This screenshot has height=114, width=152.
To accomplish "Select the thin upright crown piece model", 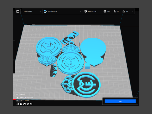I will point(54,71).
